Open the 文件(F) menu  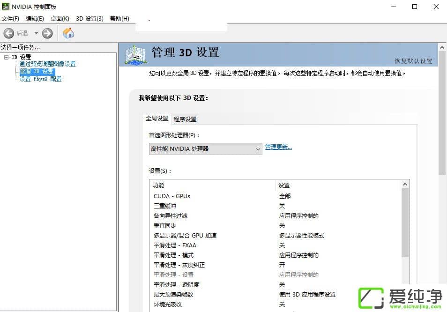[10, 19]
